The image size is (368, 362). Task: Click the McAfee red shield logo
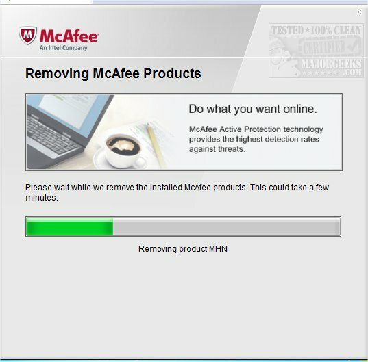pyautogui.click(x=27, y=36)
